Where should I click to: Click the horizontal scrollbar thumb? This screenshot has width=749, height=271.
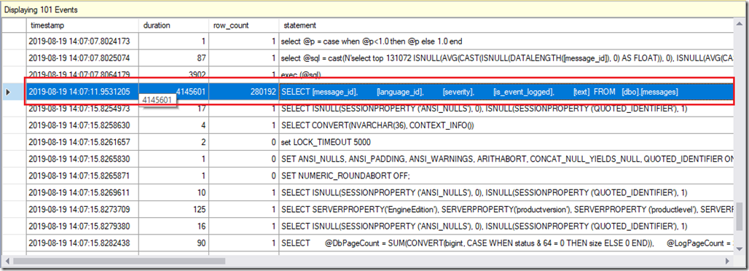point(119,261)
